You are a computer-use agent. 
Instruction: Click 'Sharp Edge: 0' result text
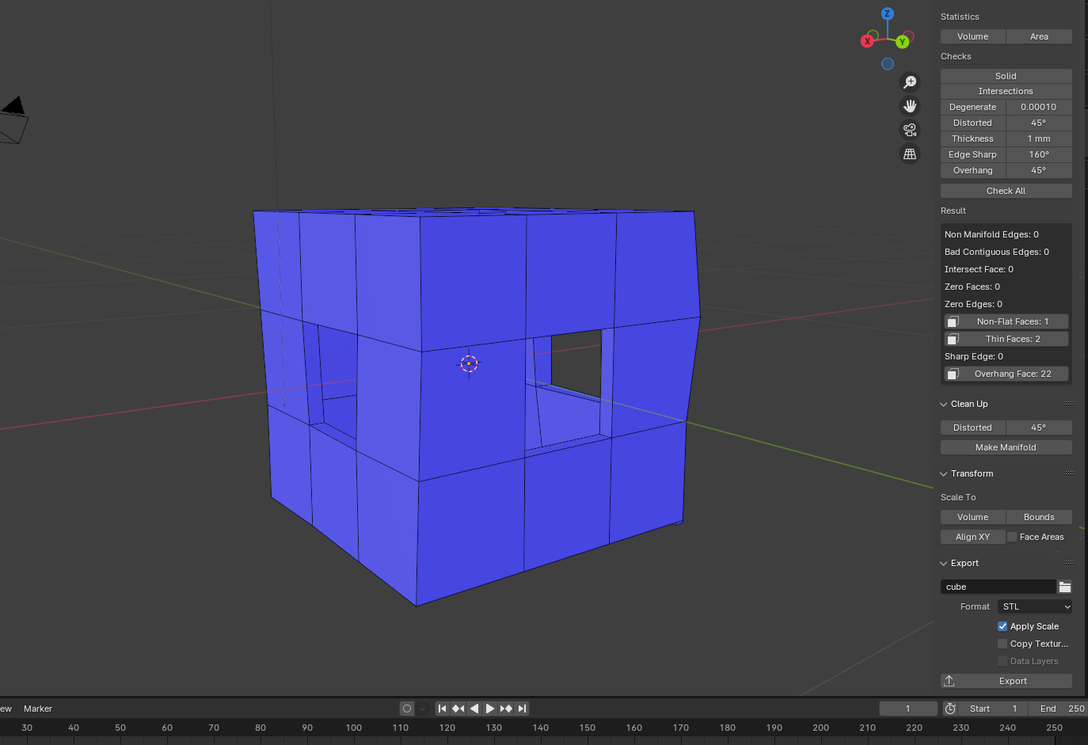click(x=974, y=356)
